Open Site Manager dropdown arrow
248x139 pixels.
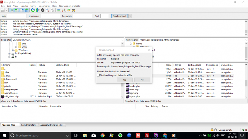[x=7, y=10]
